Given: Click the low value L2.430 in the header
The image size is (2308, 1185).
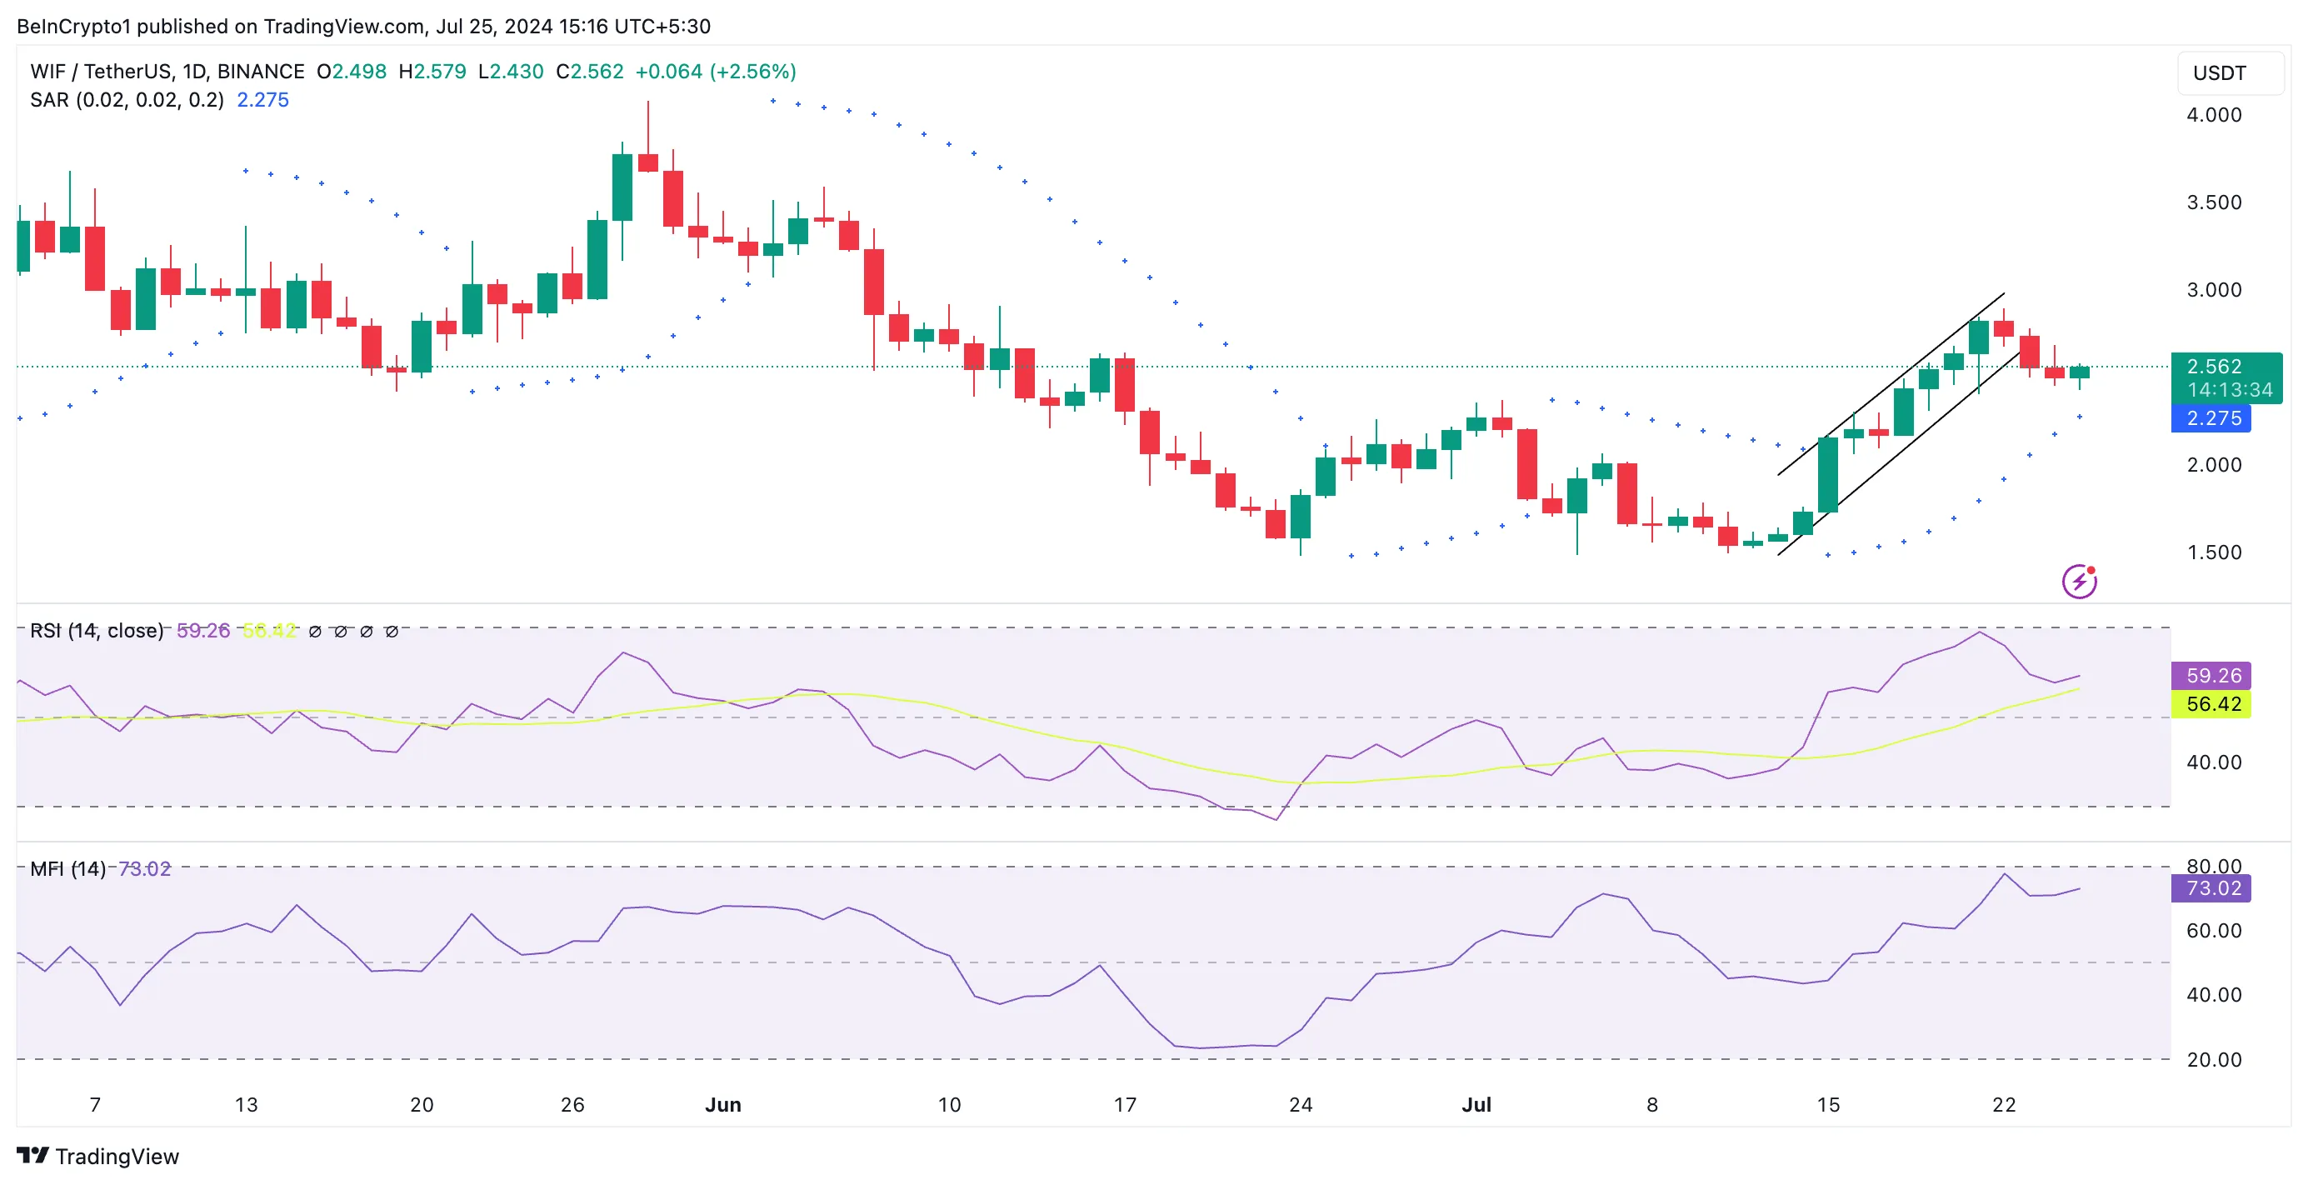Looking at the screenshot, I should click(511, 72).
